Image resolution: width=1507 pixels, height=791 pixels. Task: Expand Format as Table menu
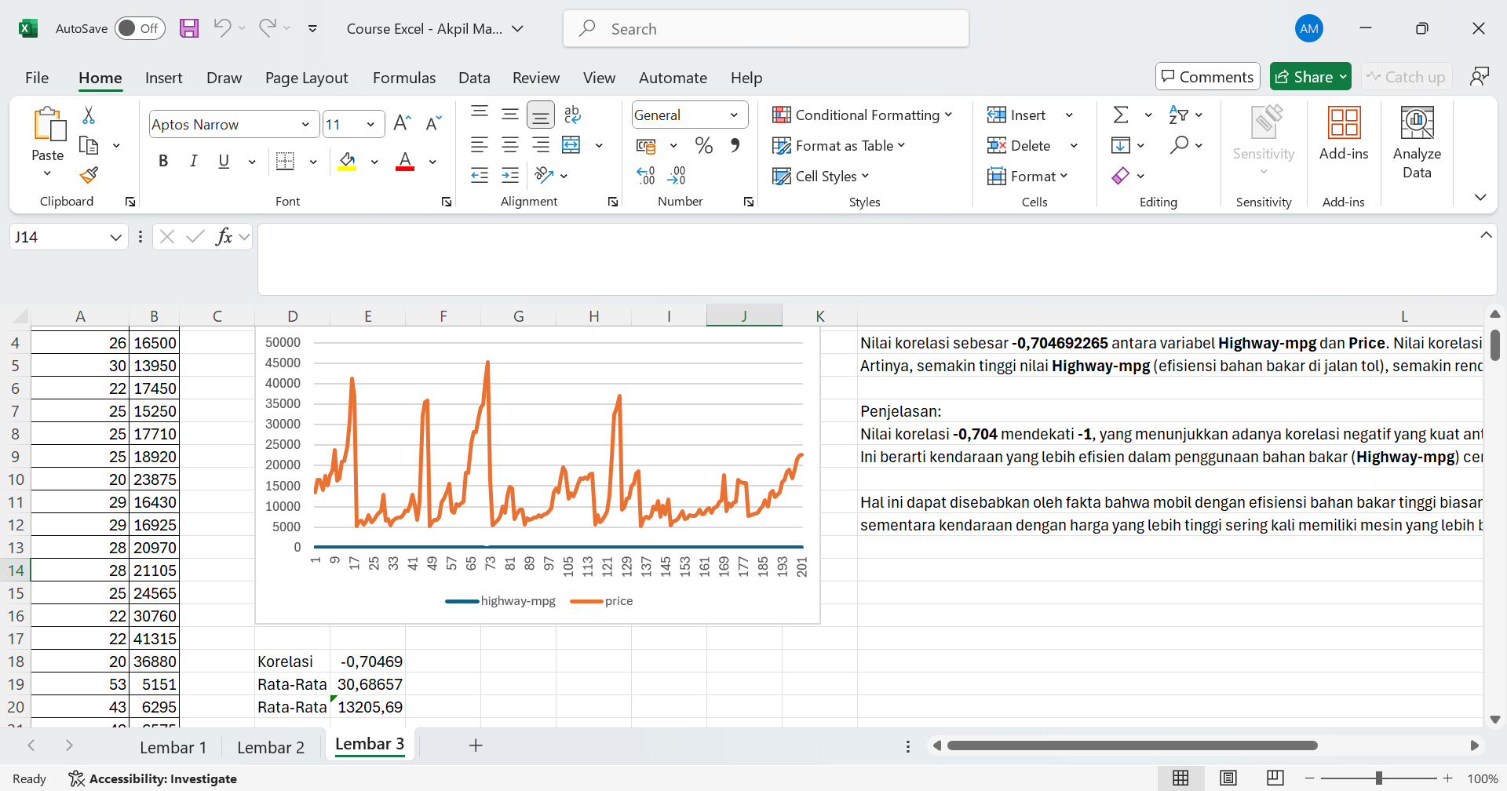click(x=838, y=145)
